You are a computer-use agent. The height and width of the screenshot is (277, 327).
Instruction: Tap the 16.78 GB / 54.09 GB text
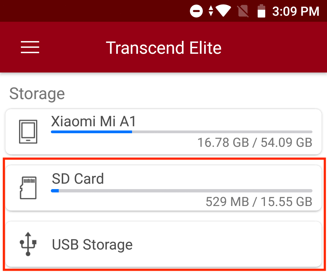[x=255, y=143]
